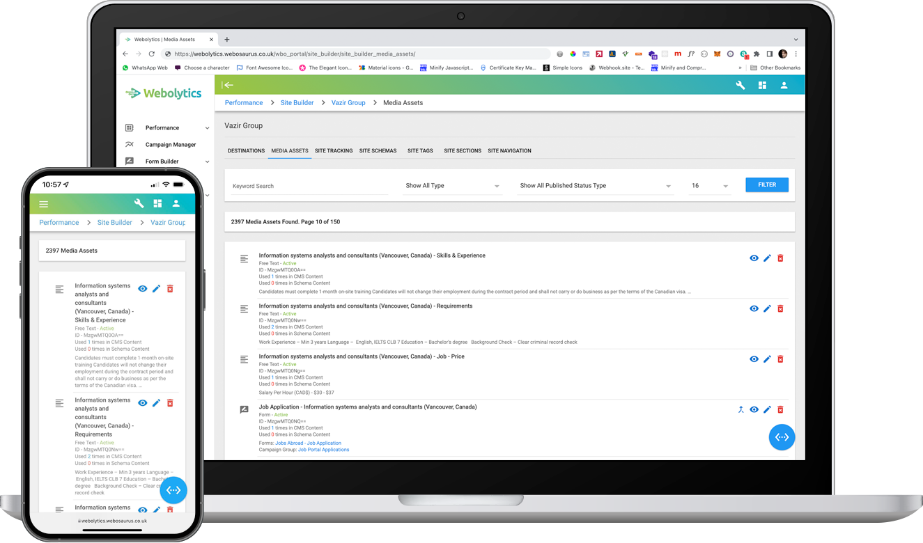This screenshot has height=543, width=923.
Task: Tap user account icon on phone
Action: point(176,203)
